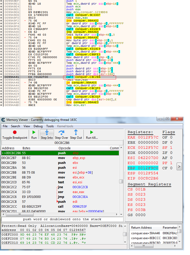Click hex dump row 00EFC000

tap(44, 235)
